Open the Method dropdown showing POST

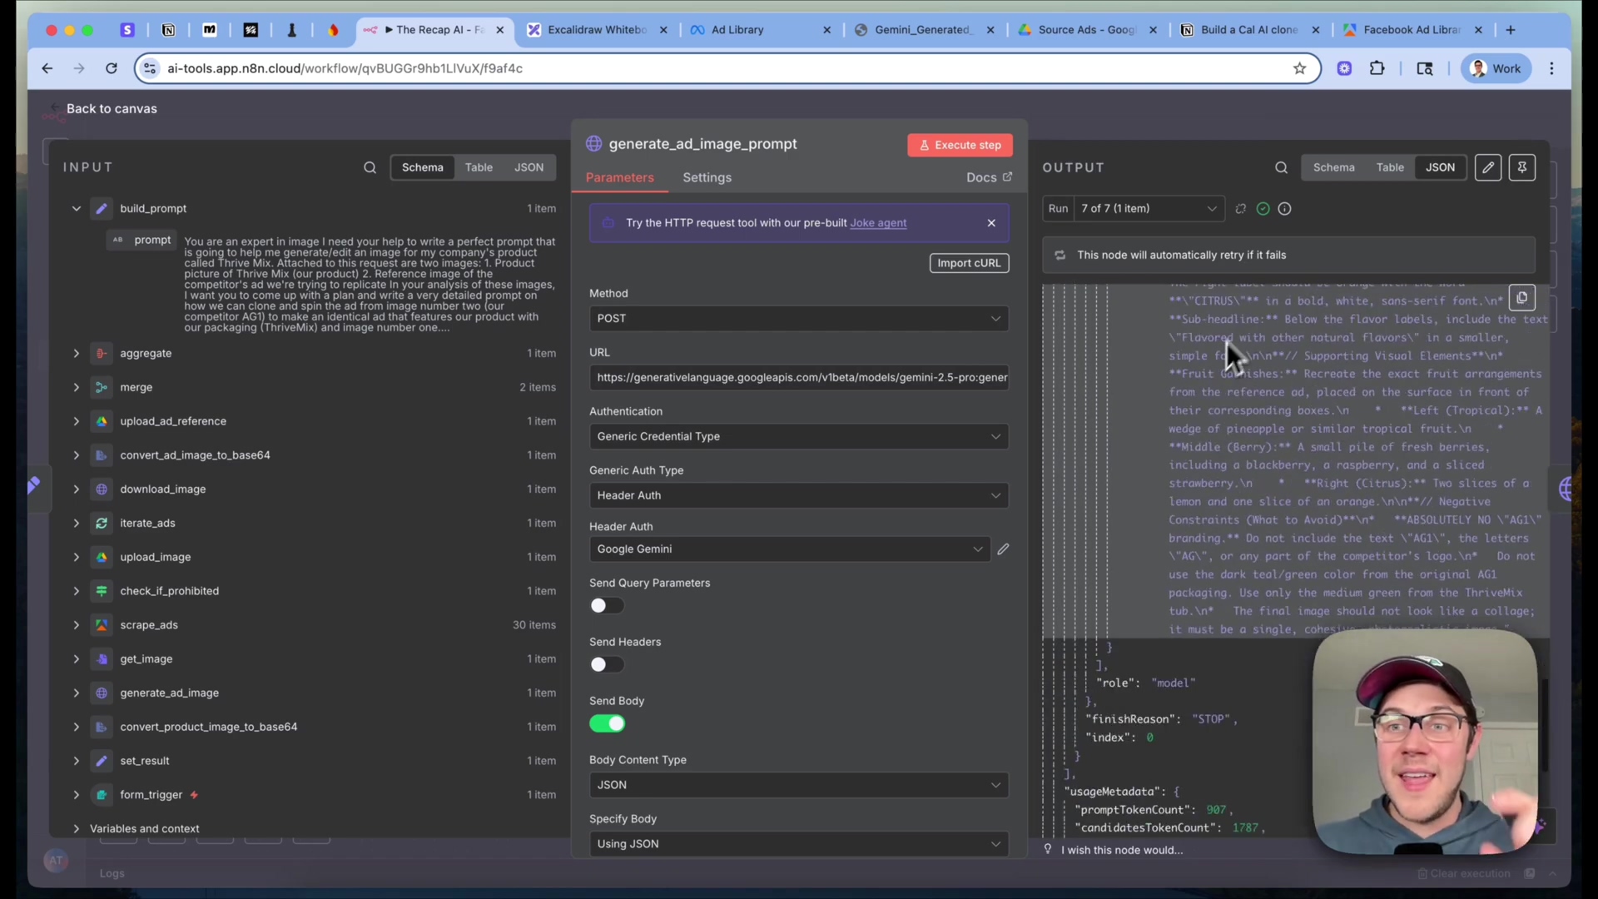799,319
